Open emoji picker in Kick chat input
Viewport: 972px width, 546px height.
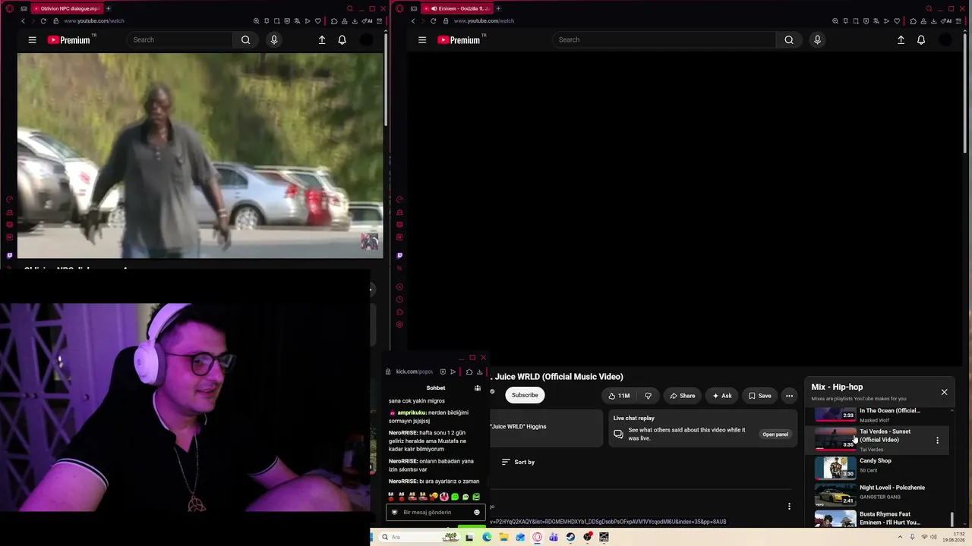[477, 513]
